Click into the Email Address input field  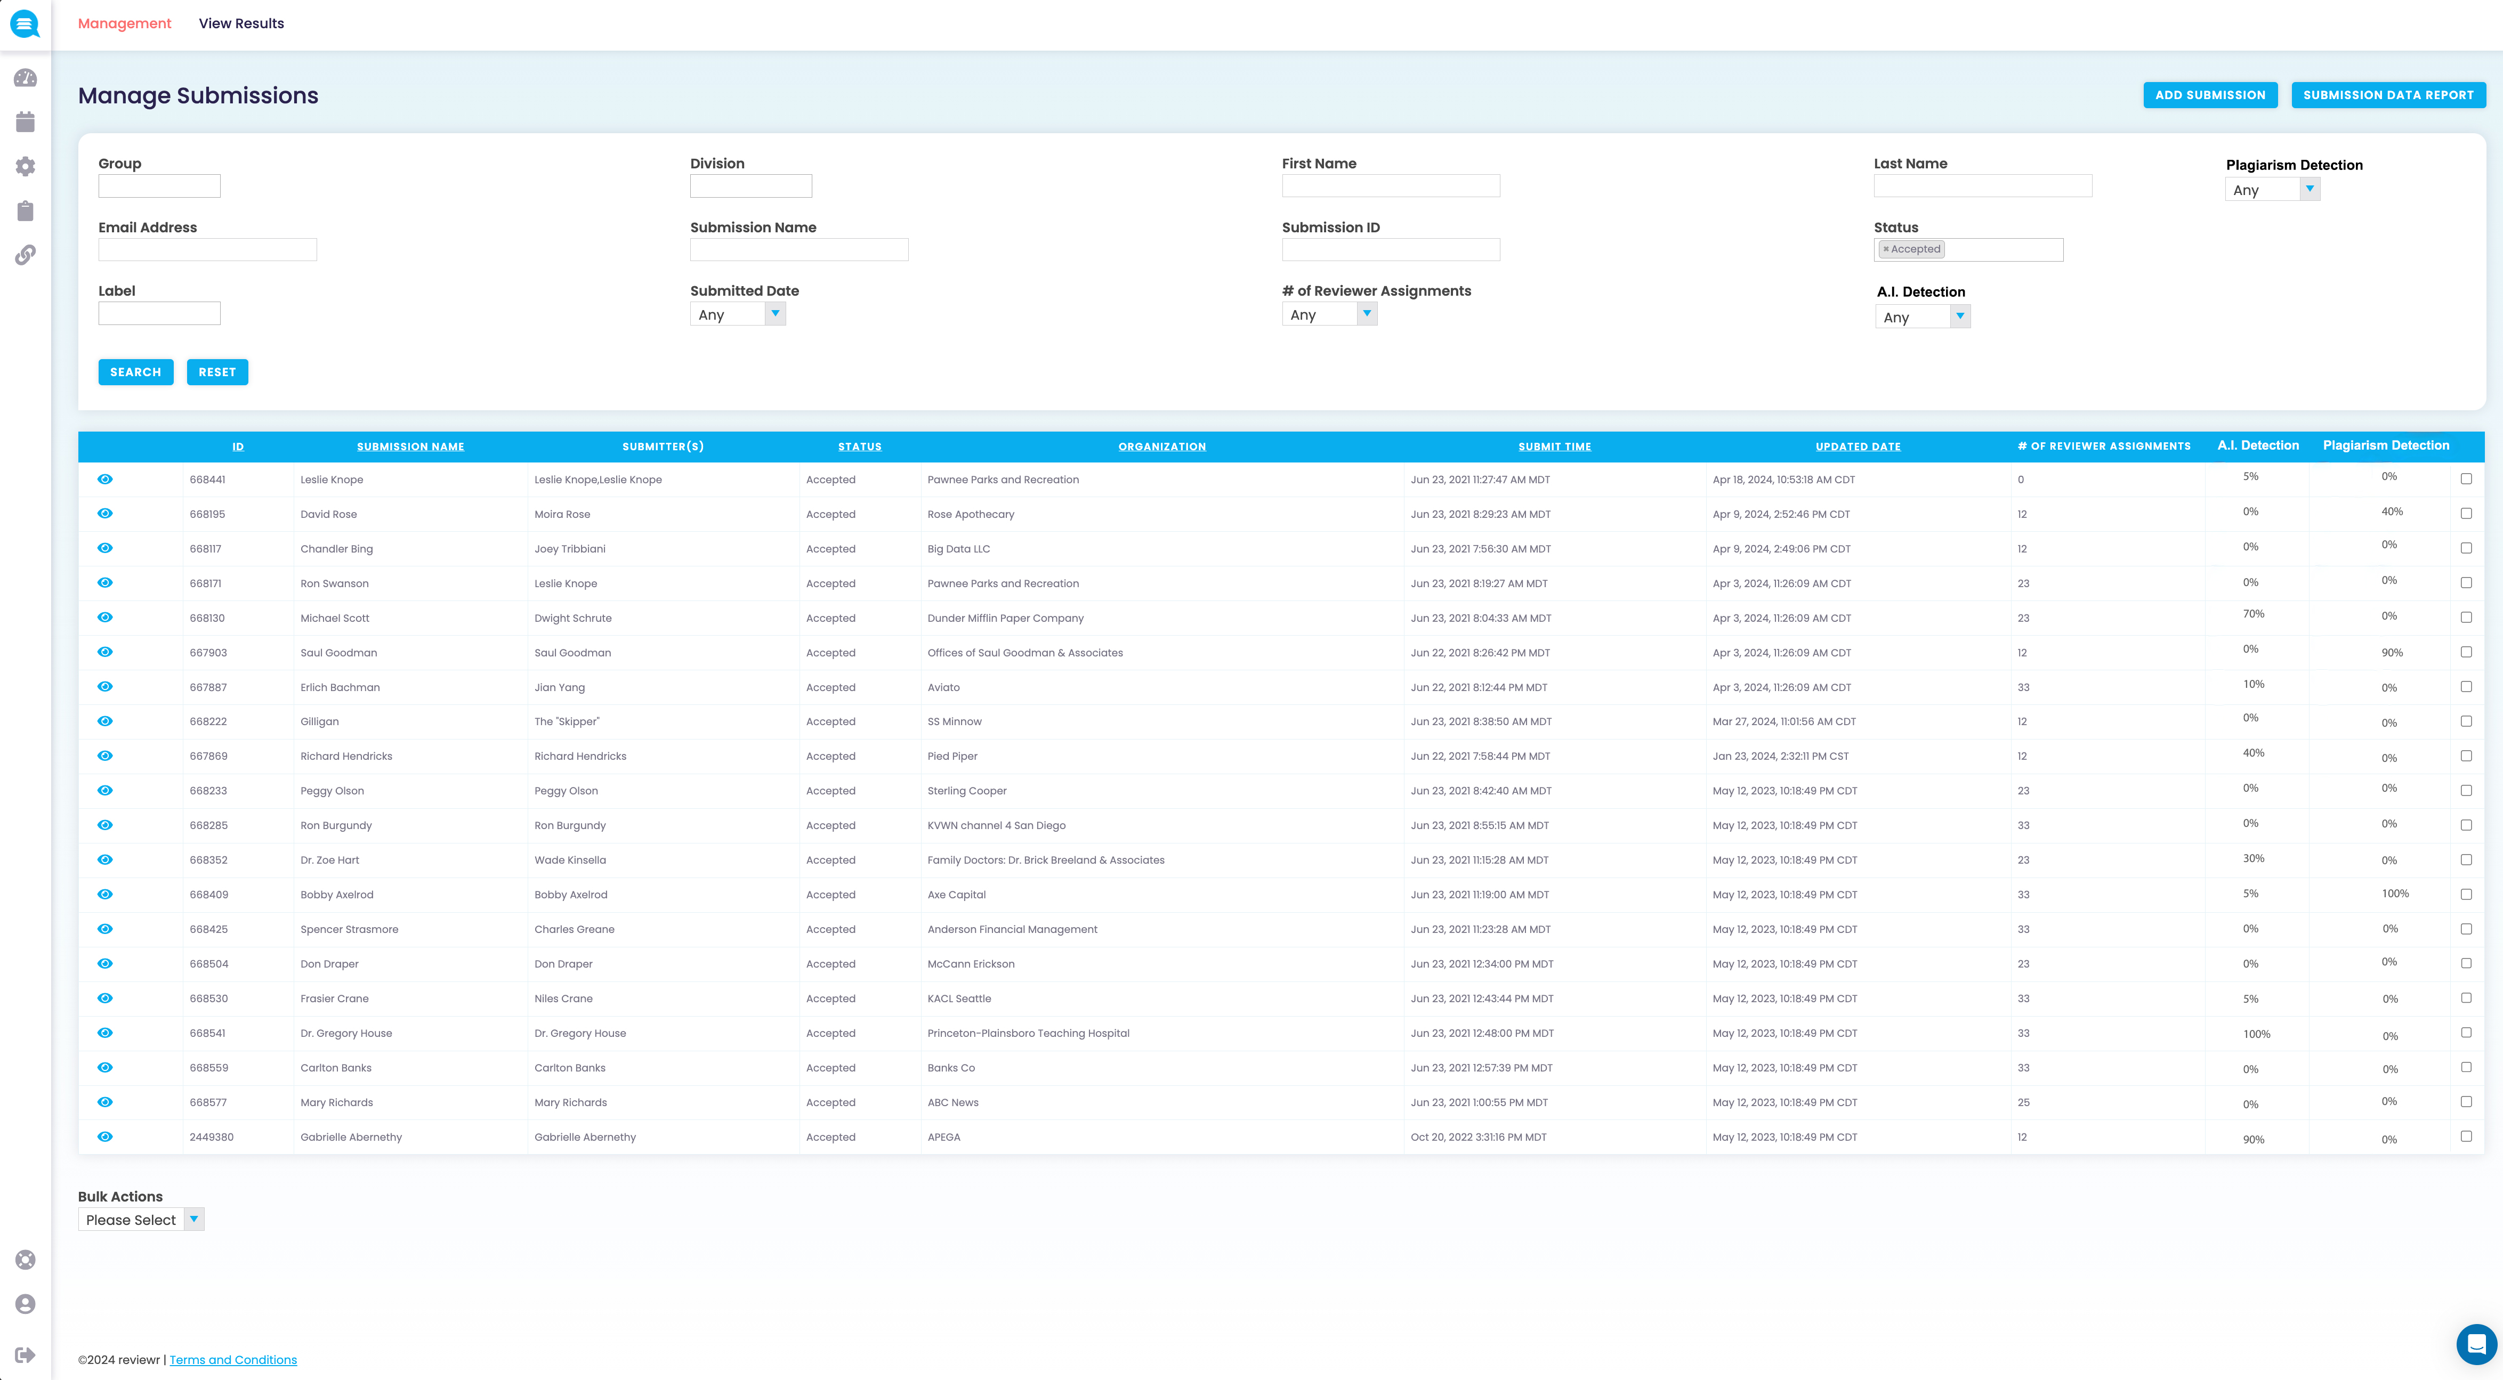tap(207, 249)
